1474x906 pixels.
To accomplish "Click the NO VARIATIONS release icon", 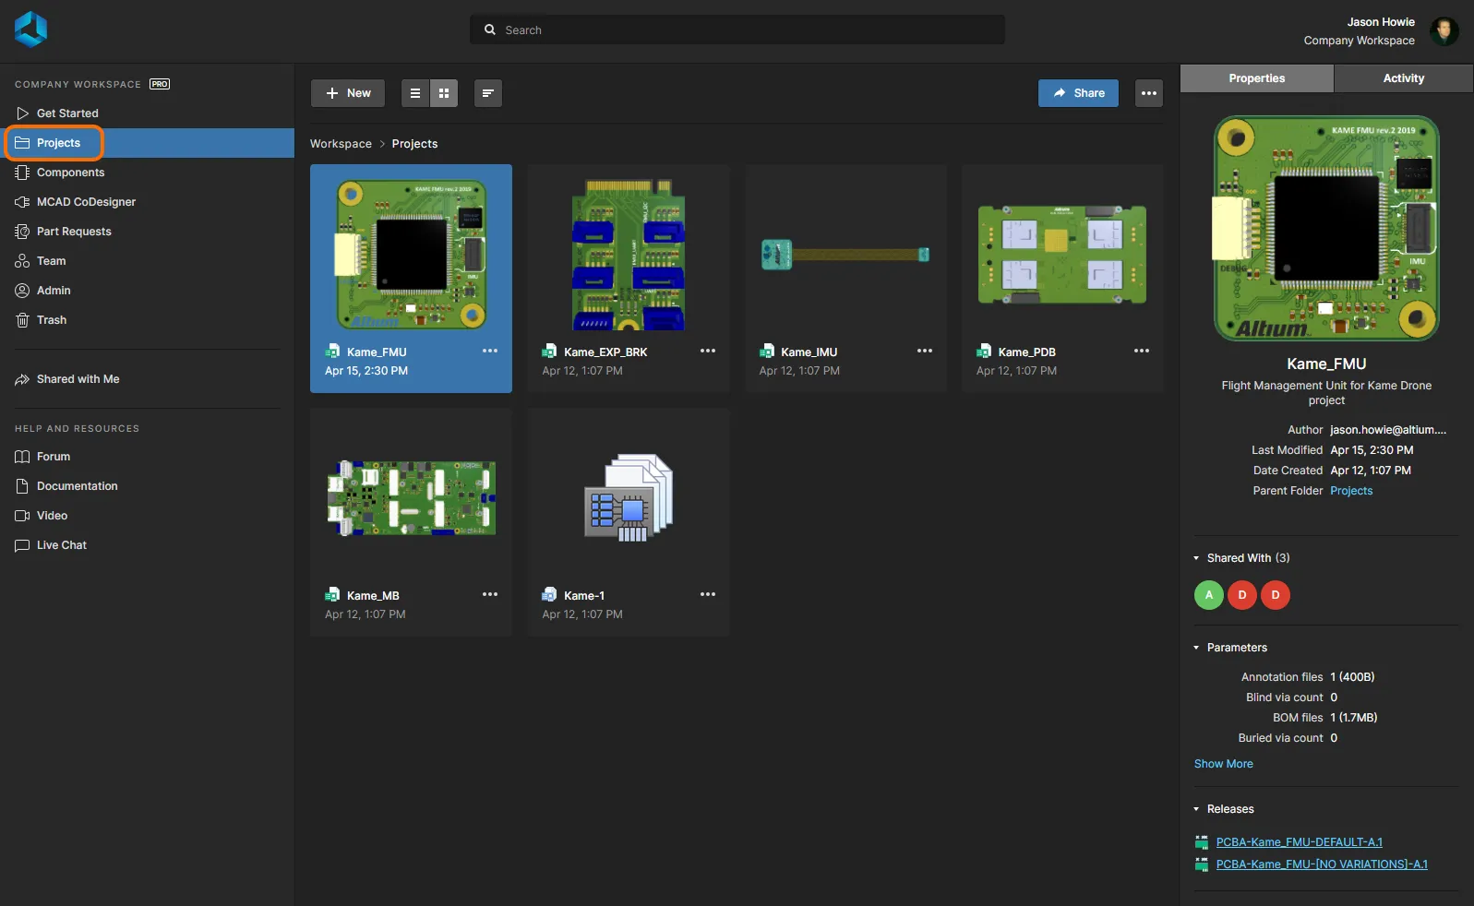I will point(1202,864).
